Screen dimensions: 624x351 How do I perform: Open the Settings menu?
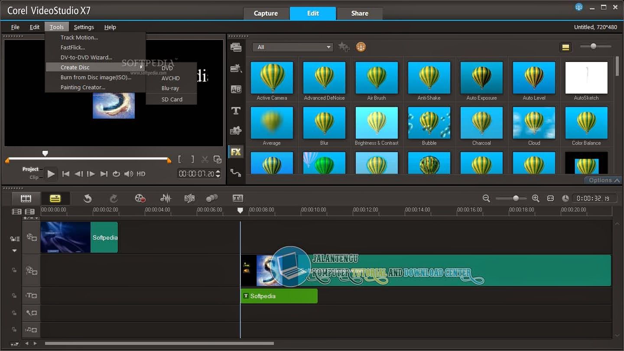(84, 27)
